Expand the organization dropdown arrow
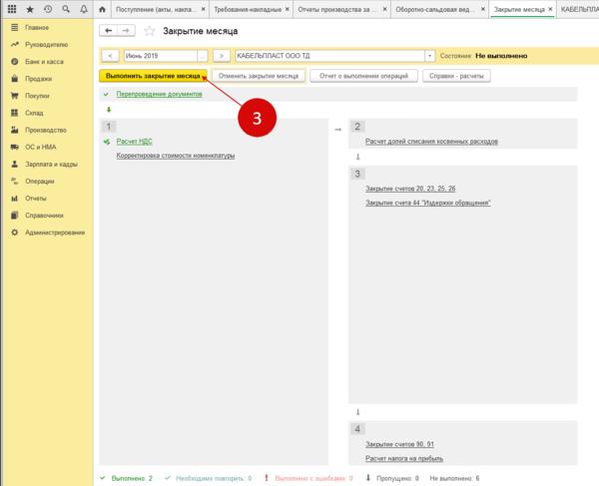The height and width of the screenshot is (486, 599). (429, 56)
